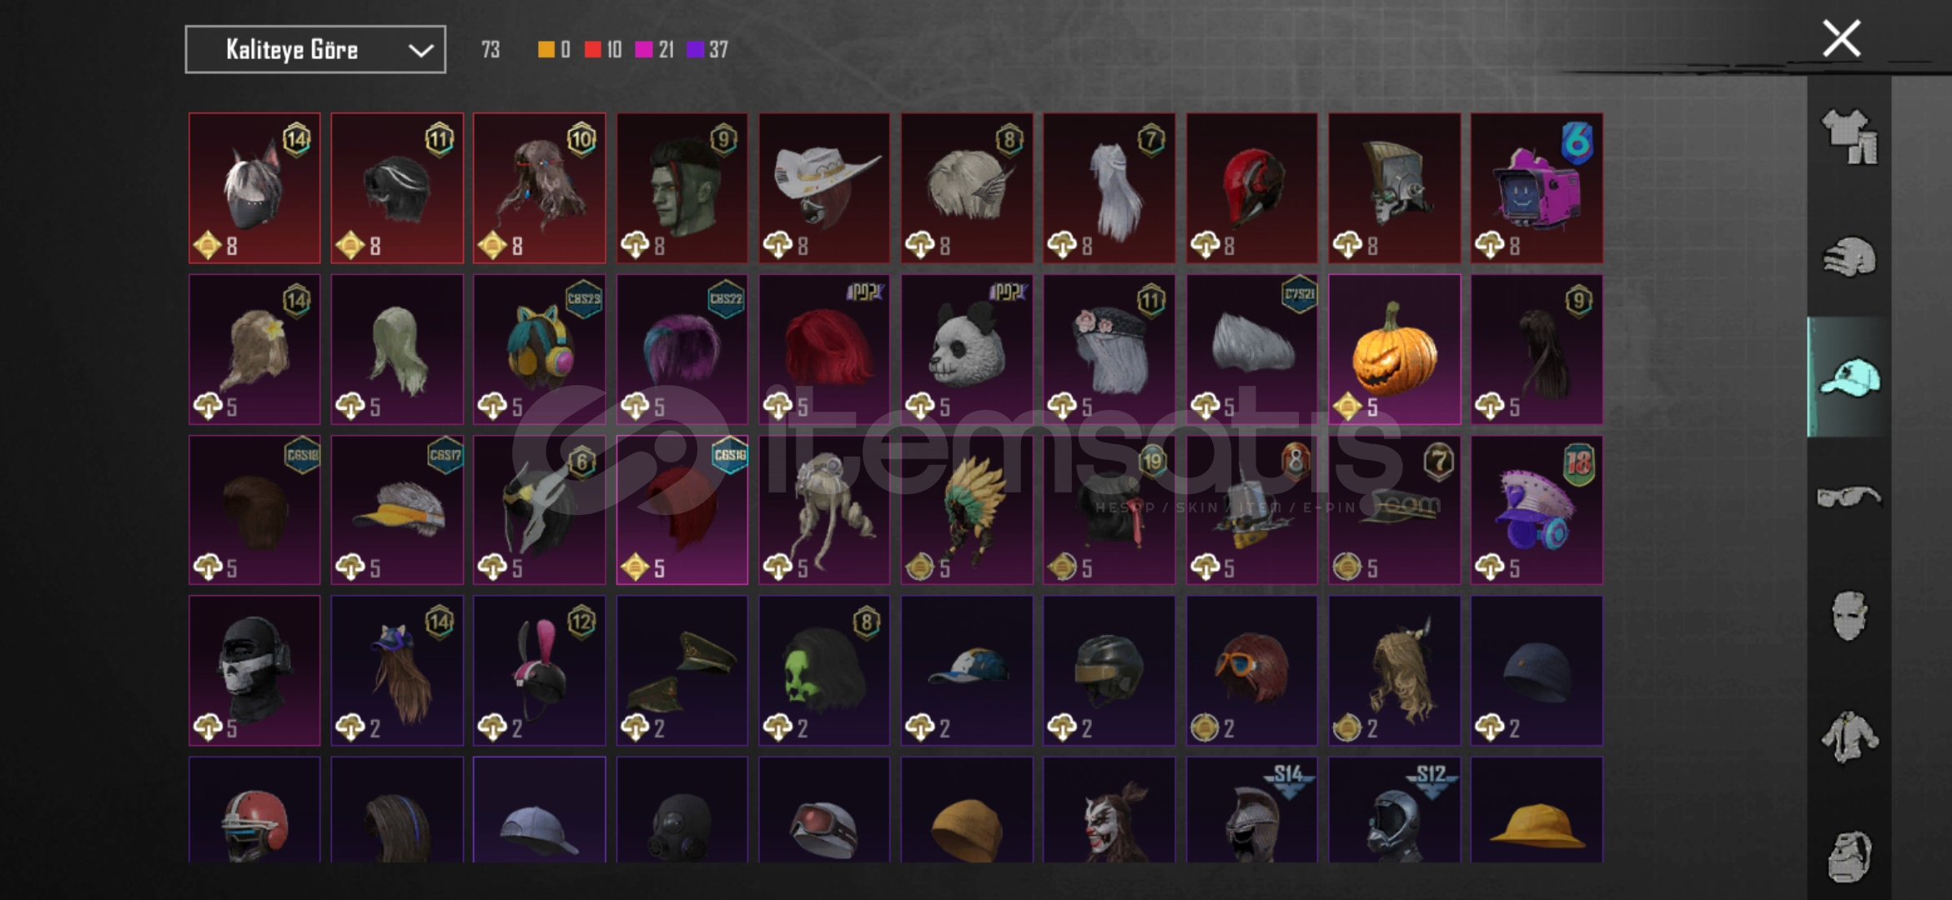This screenshot has width=1952, height=900.
Task: Open the outfit sets category icon
Action: pyautogui.click(x=1849, y=137)
